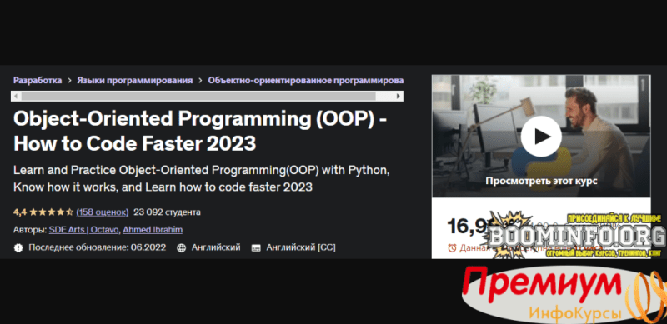Screen dimensions: 667x324
Task: Click the breadcrumb scrollbar right arrow
Action: click(x=399, y=97)
